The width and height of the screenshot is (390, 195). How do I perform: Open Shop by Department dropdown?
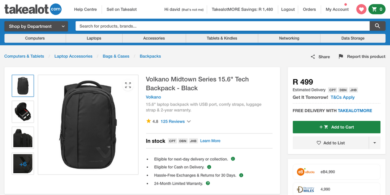click(36, 26)
